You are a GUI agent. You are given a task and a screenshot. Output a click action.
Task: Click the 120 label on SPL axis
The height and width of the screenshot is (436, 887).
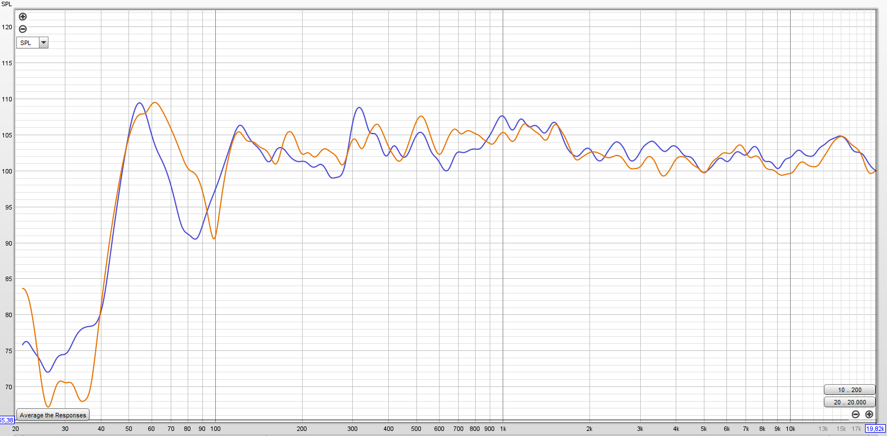click(7, 27)
